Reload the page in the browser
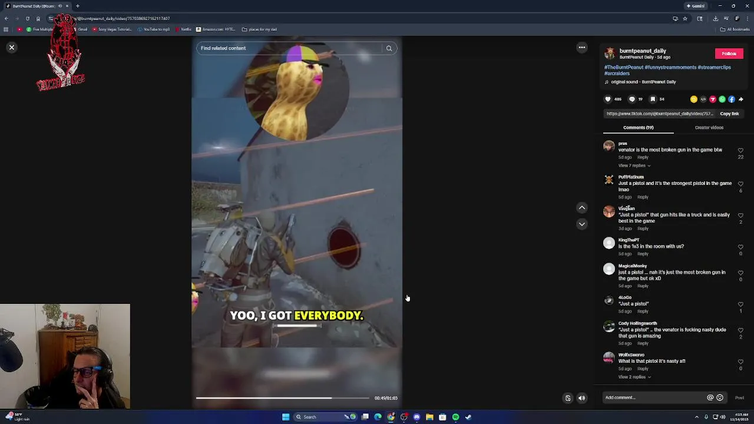754x424 pixels. point(27,18)
